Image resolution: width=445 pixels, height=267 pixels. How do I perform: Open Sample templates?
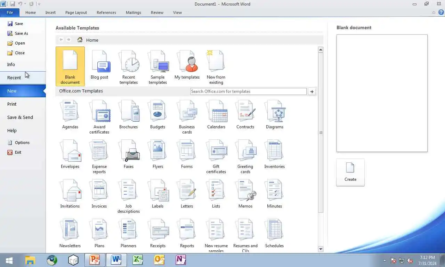tap(158, 66)
